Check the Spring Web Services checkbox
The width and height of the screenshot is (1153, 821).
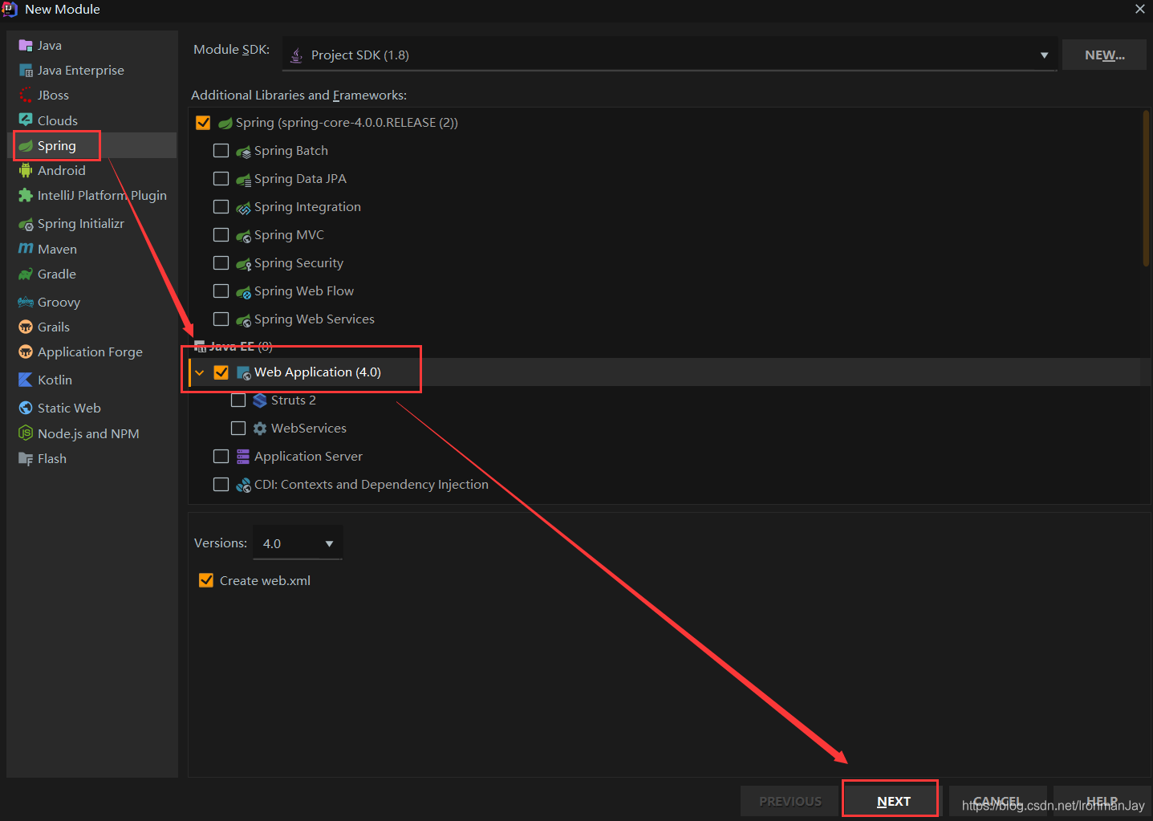click(221, 319)
